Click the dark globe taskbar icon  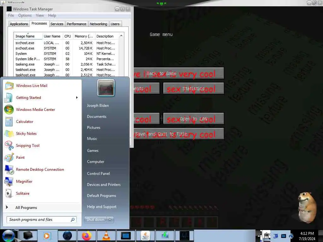pyautogui.click(x=67, y=236)
